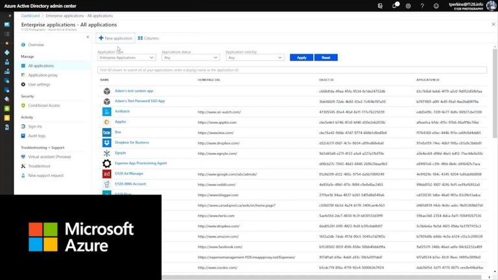Open Audit logs from sidebar
The width and height of the screenshot is (498, 280).
[x=37, y=135]
